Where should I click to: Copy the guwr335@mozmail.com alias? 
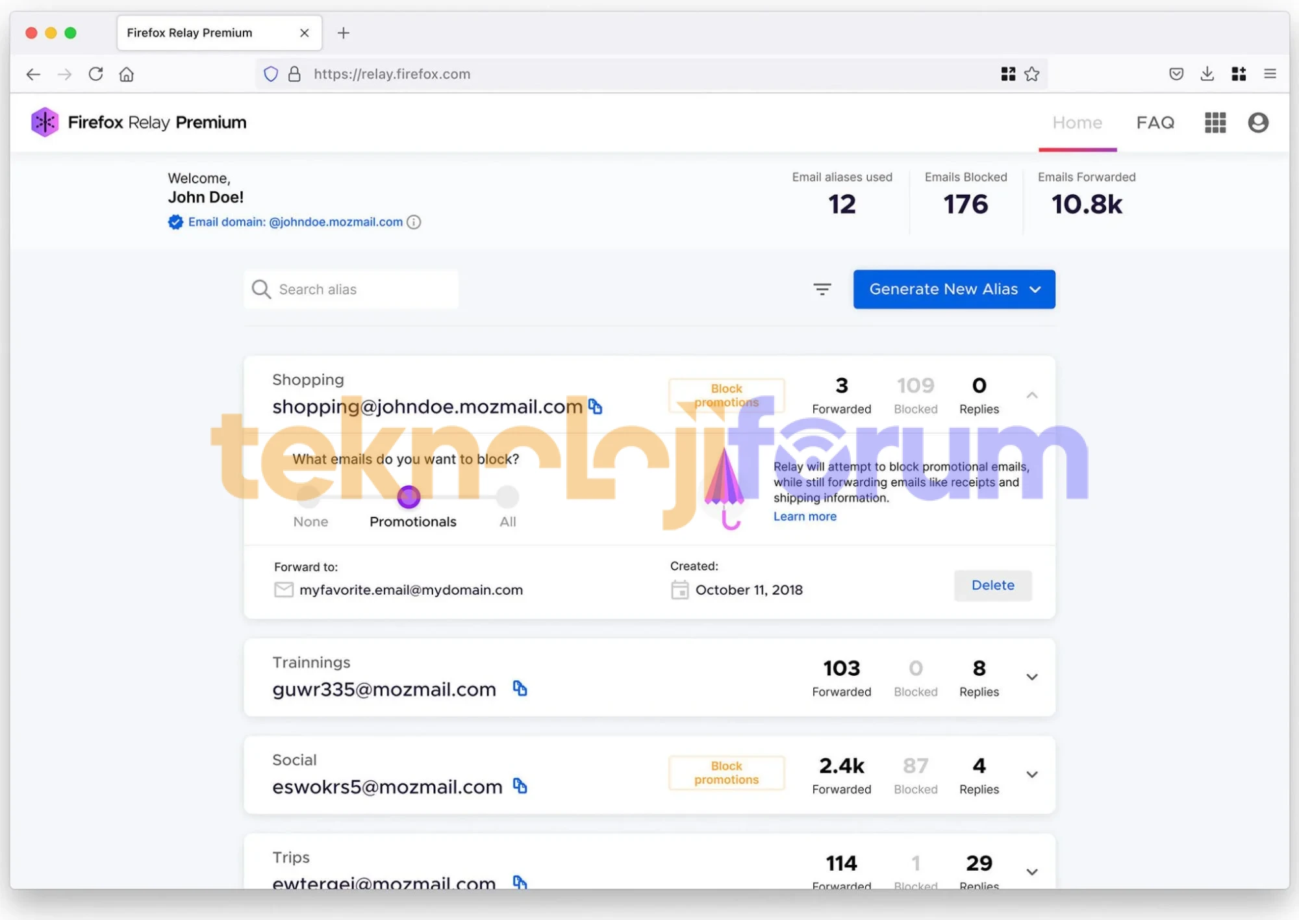tap(520, 688)
